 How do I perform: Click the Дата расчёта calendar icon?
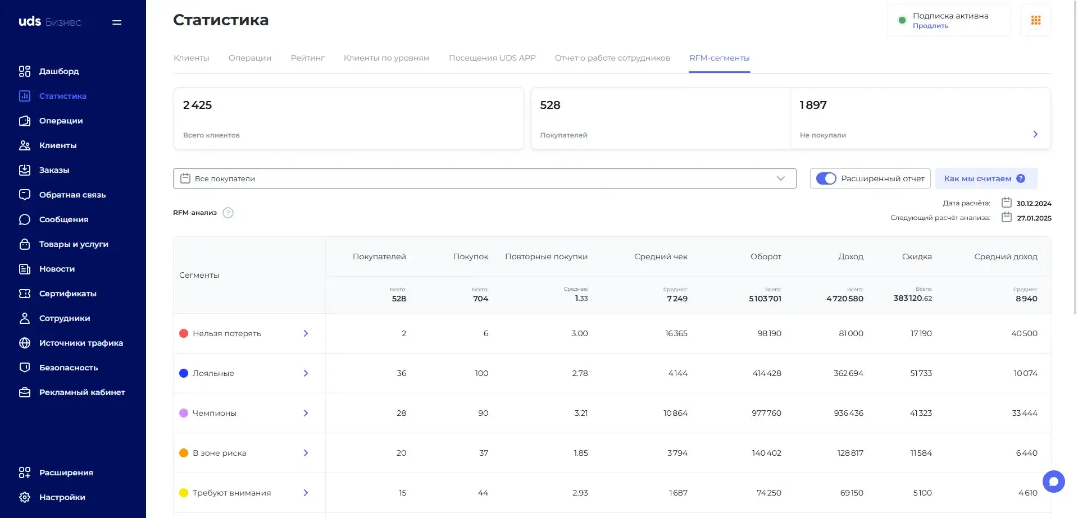click(1007, 203)
